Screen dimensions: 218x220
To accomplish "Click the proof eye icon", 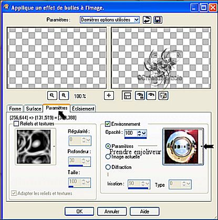I will click(151, 96).
